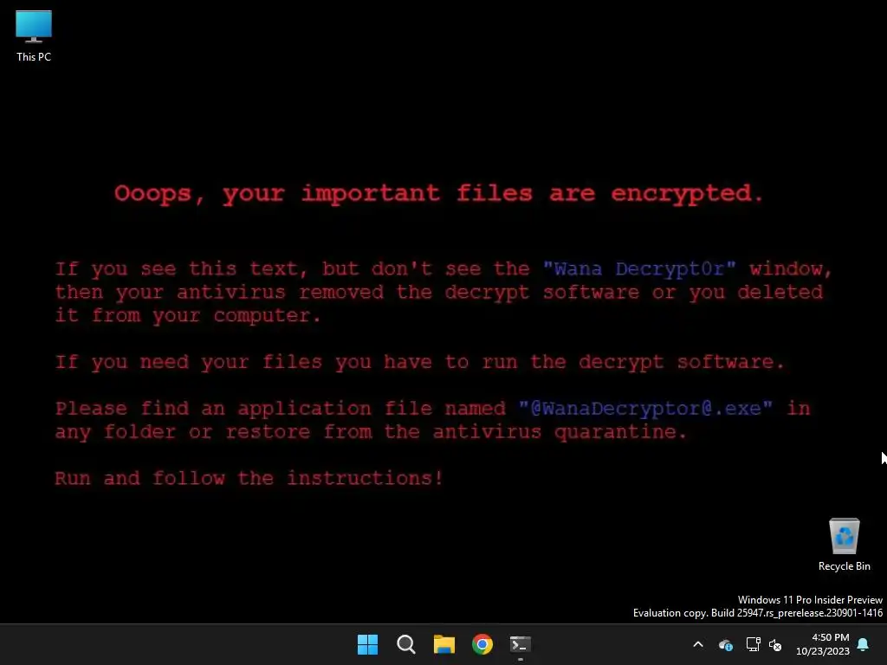Click the "Wana Decrypt0r" blue text

tap(639, 269)
